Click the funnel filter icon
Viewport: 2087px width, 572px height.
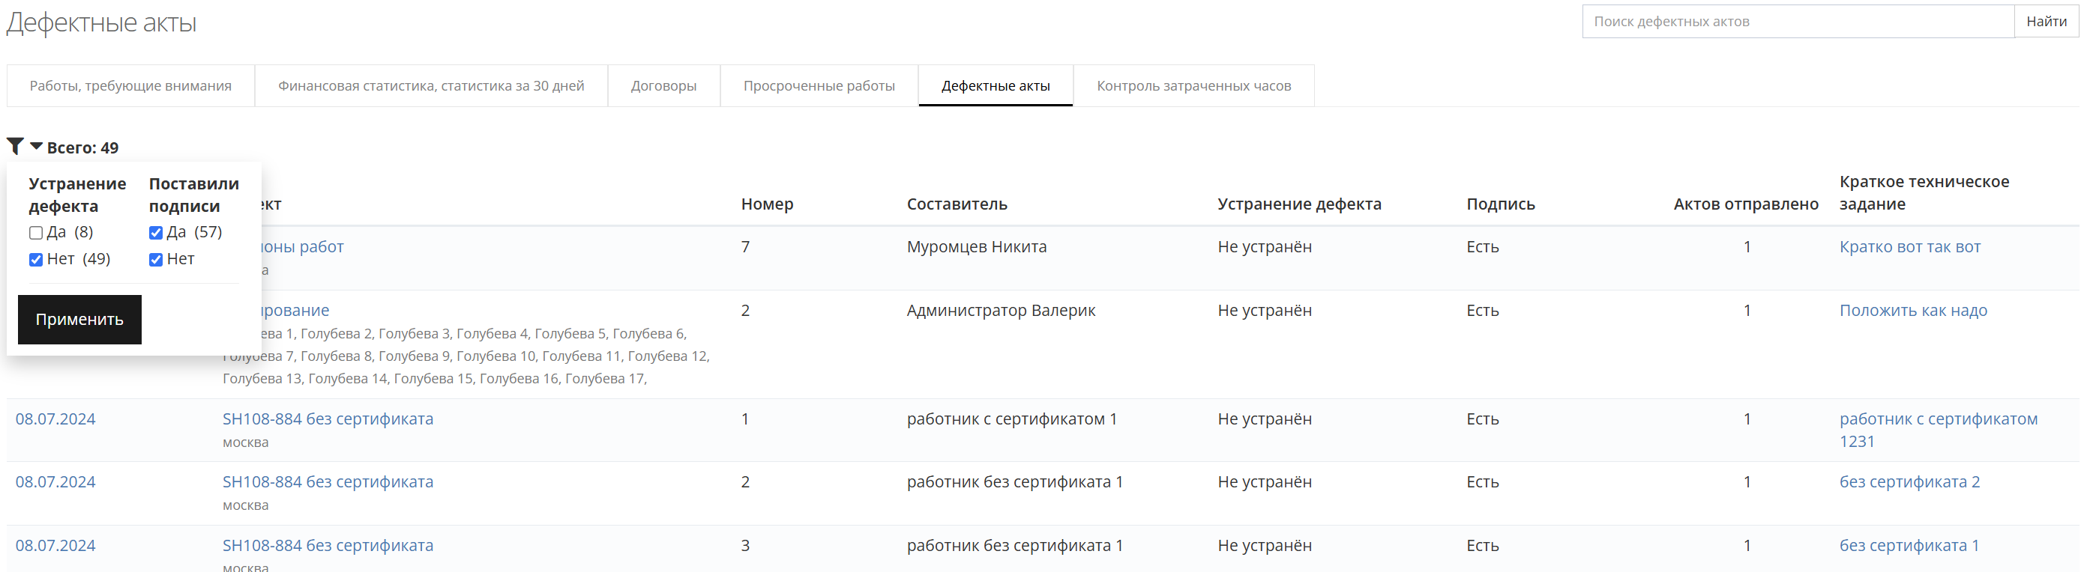pyautogui.click(x=14, y=147)
